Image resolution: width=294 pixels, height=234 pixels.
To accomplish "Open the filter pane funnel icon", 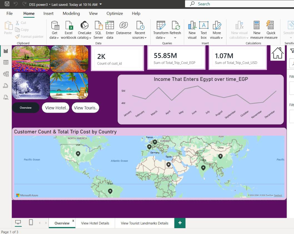I will pyautogui.click(x=292, y=51).
